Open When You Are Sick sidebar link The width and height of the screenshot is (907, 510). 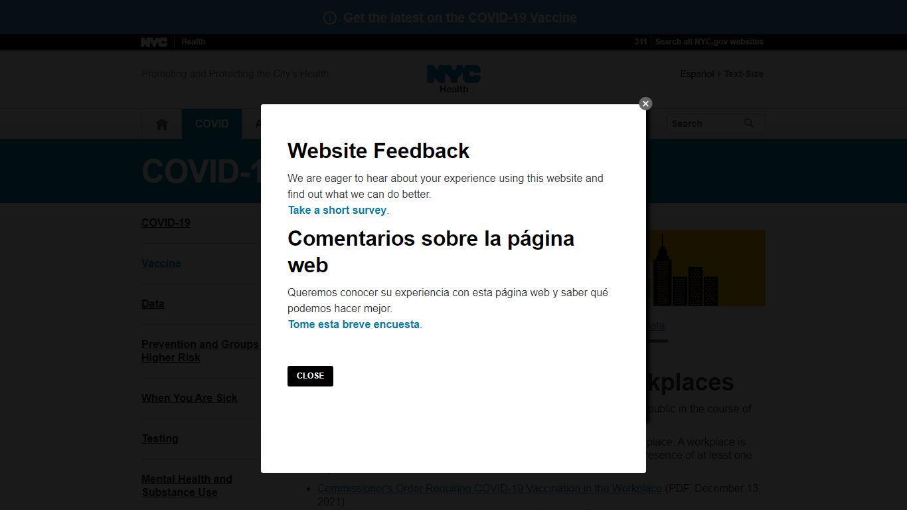(x=189, y=398)
